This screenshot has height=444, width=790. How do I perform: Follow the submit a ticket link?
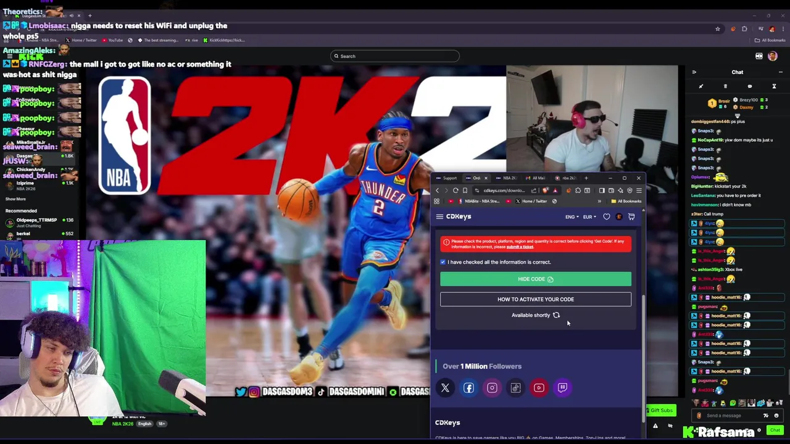pos(520,247)
